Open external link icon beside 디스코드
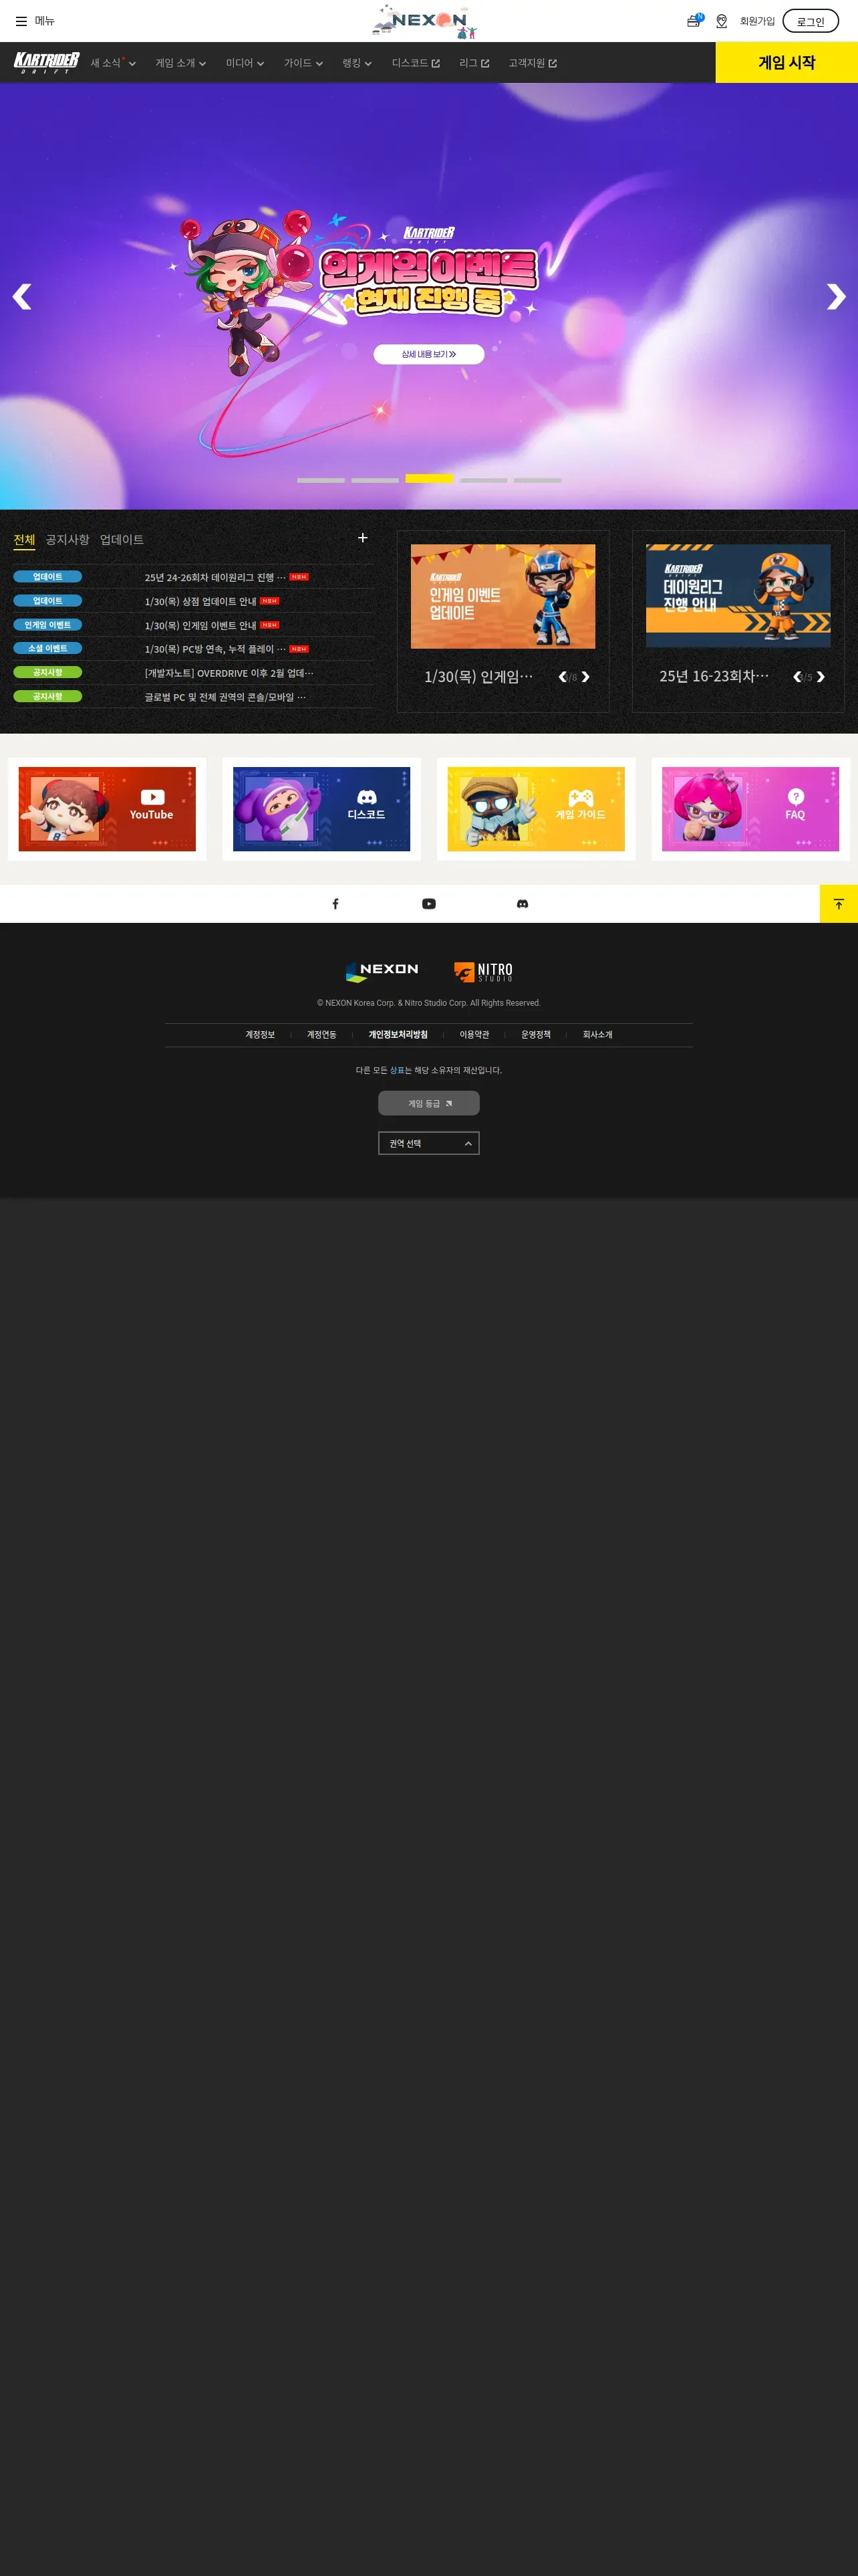The height and width of the screenshot is (2576, 858). [x=436, y=64]
